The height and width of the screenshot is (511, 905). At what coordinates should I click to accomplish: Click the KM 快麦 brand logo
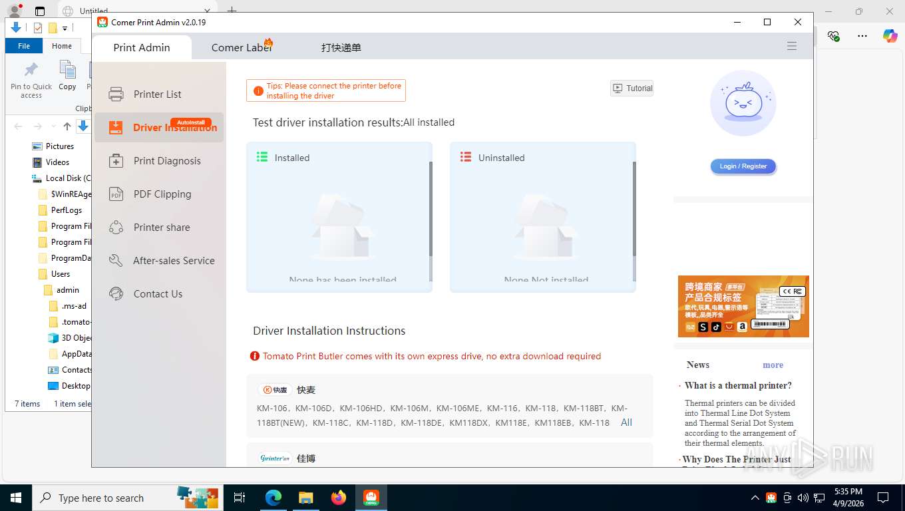[275, 390]
